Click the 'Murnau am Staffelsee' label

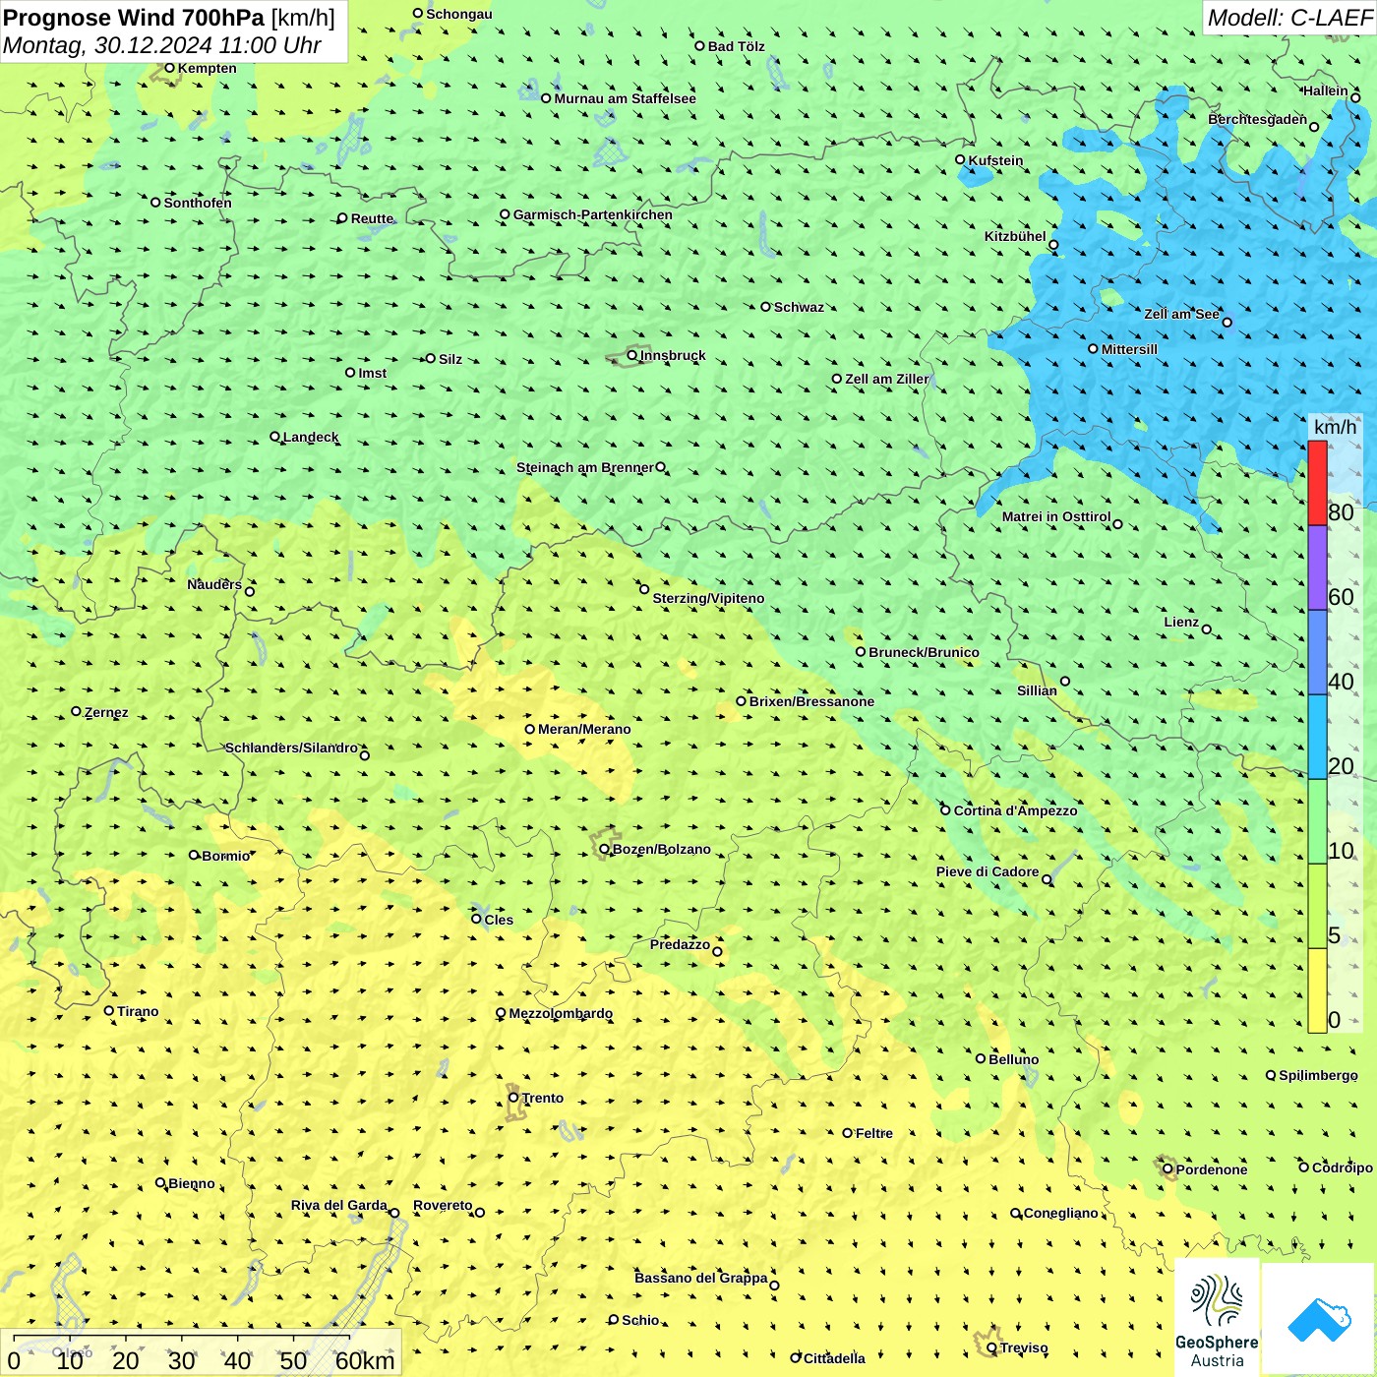point(625,98)
